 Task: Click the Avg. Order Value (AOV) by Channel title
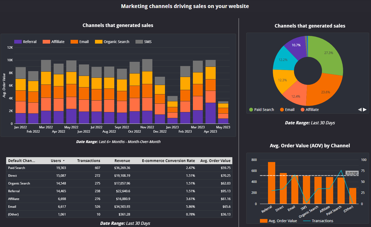pos(310,146)
